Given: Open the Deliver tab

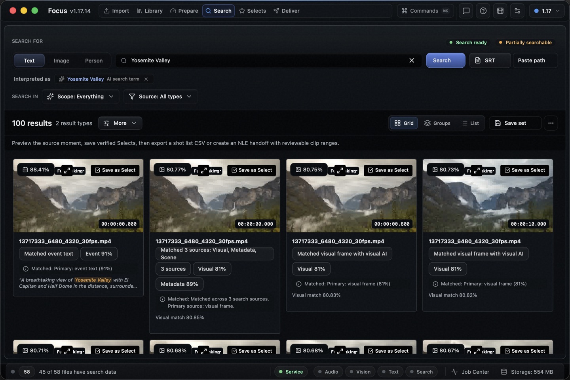Looking at the screenshot, I should coord(286,11).
